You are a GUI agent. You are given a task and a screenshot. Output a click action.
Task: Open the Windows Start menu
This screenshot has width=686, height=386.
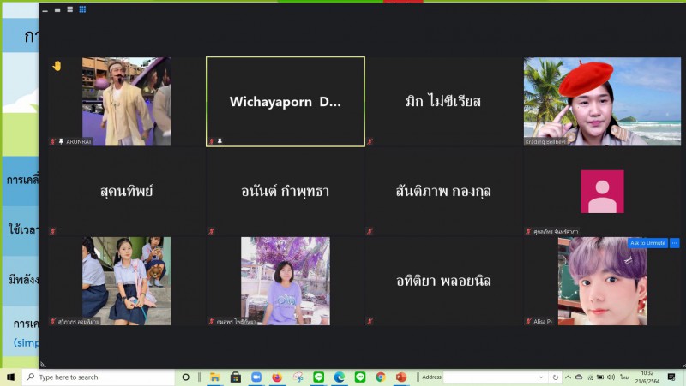pos(11,377)
